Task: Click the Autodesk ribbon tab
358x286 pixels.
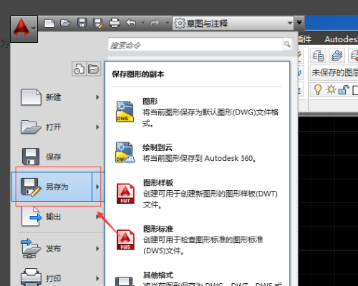Action: tap(341, 39)
